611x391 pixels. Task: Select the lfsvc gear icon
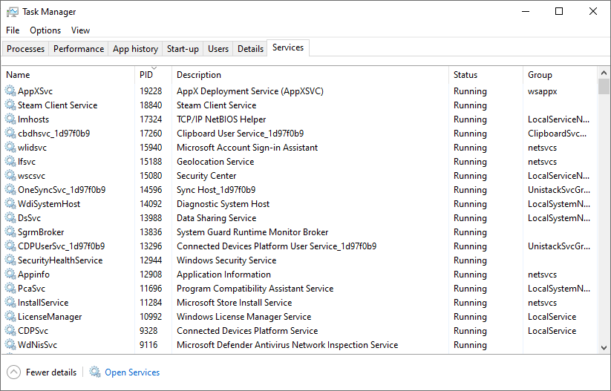(x=10, y=162)
